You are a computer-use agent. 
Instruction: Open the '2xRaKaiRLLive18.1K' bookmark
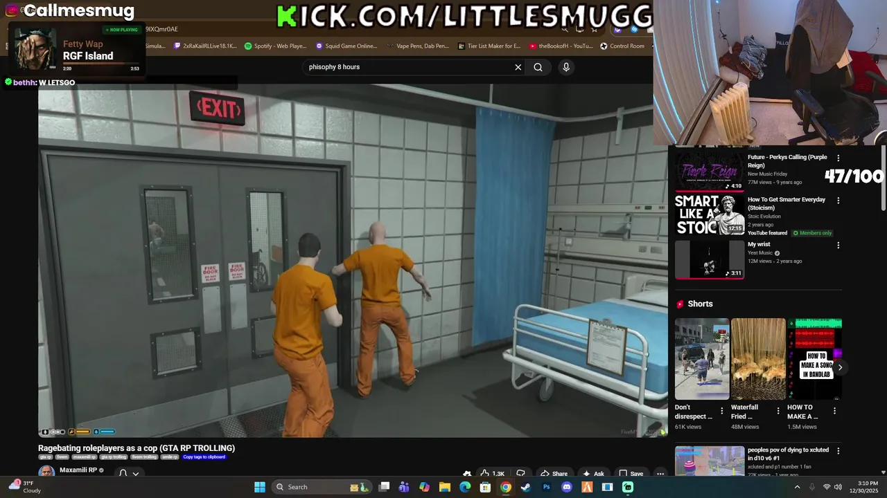point(204,46)
